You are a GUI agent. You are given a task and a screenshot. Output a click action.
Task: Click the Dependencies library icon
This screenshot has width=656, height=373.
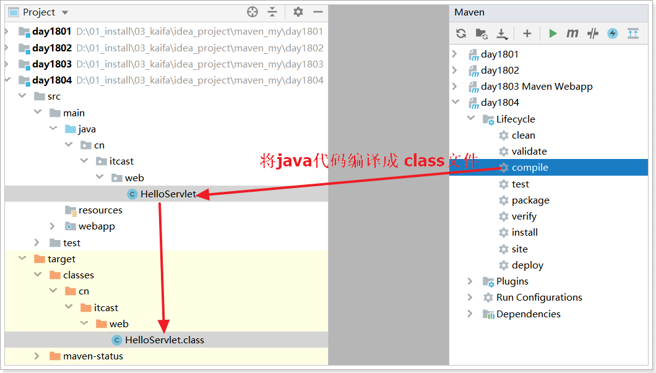click(x=488, y=314)
